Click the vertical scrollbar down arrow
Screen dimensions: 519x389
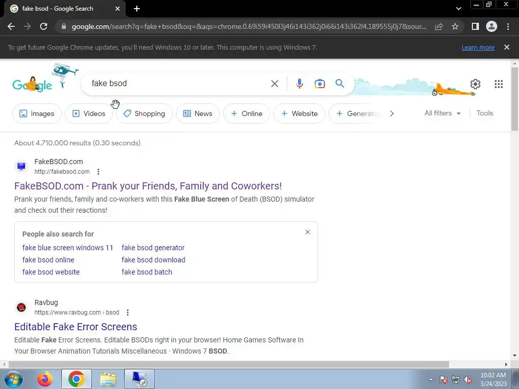[x=514, y=356]
